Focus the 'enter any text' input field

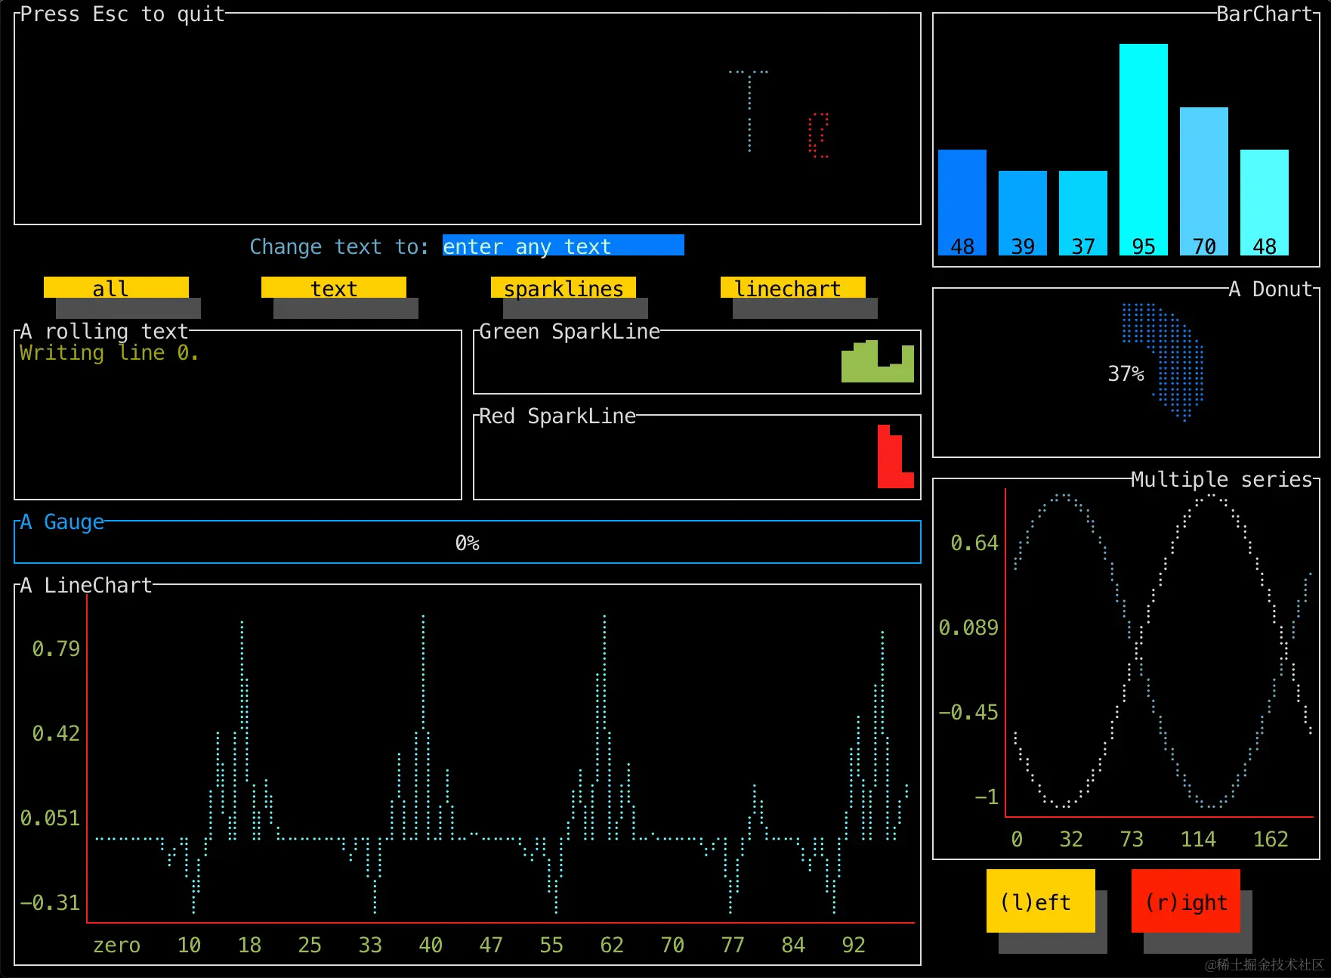pos(564,246)
